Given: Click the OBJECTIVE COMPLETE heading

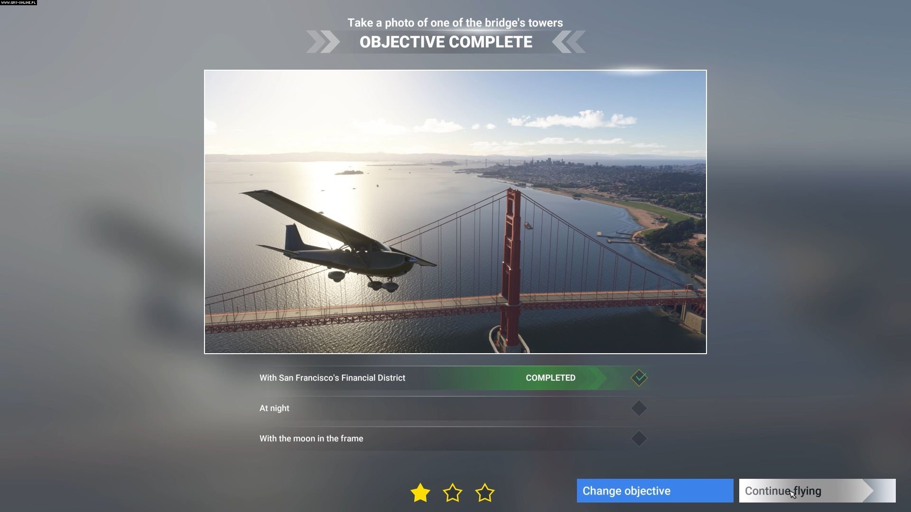Looking at the screenshot, I should 446,42.
